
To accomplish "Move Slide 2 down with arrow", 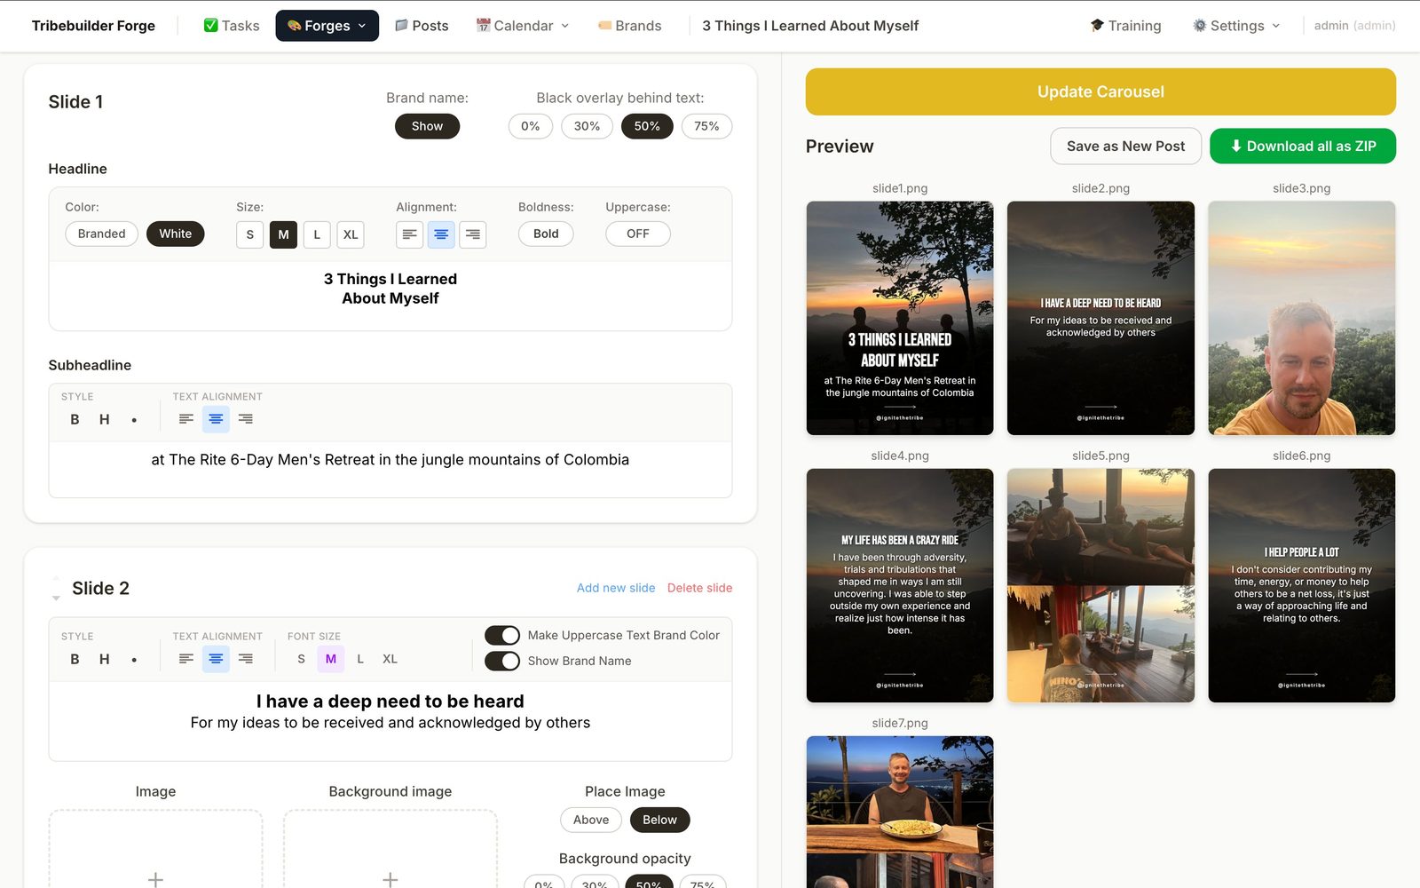I will (56, 599).
